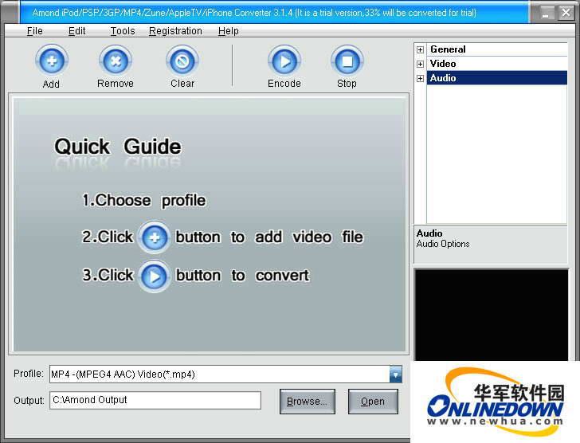The image size is (580, 443).
Task: Click the play icon in Quick Guide step 3
Action: (155, 276)
